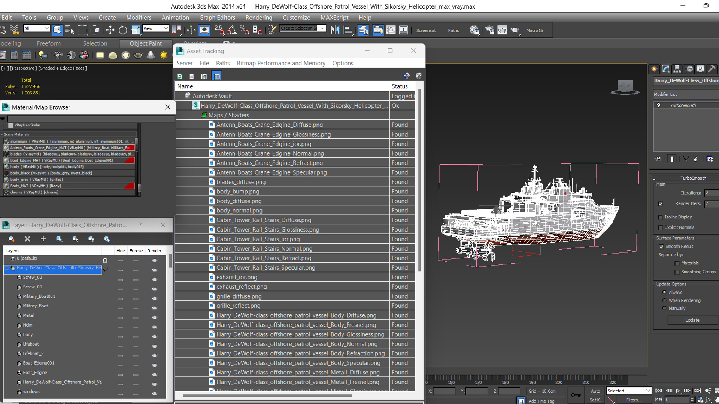The height and width of the screenshot is (404, 719).
Task: Click Add Time Tag label
Action: click(541, 401)
